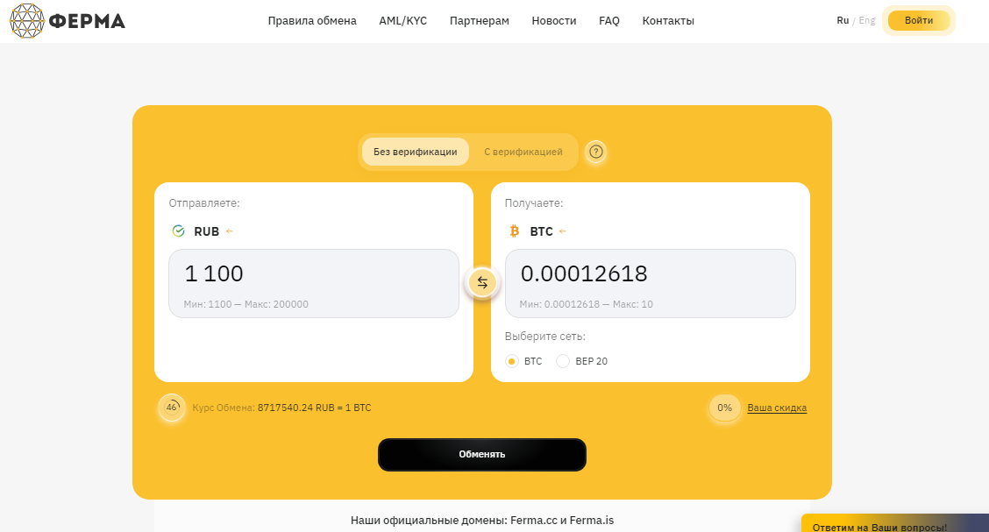This screenshot has height=532, width=989.
Task: Switch to С верификацией mode
Action: [523, 152]
